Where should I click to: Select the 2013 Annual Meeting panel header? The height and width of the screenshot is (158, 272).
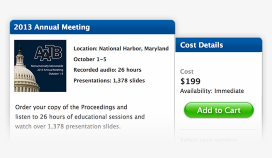click(x=92, y=27)
